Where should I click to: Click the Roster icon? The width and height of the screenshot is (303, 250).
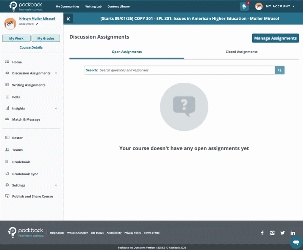point(7,138)
